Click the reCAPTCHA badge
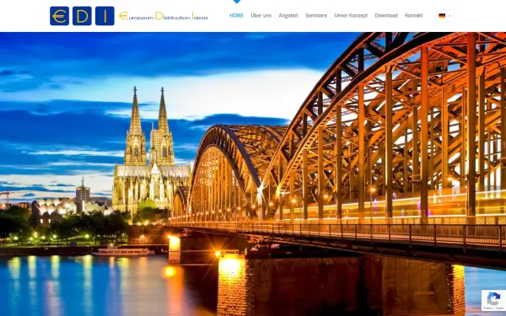 coord(493,300)
